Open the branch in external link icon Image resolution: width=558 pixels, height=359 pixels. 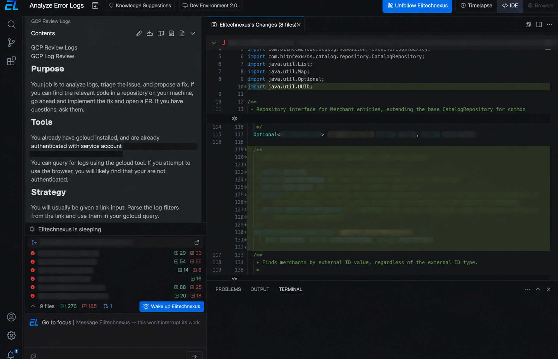[197, 242]
